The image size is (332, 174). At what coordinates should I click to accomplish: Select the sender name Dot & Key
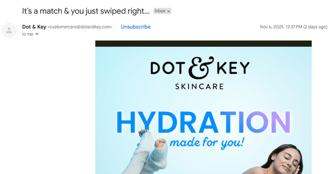[x=34, y=27]
